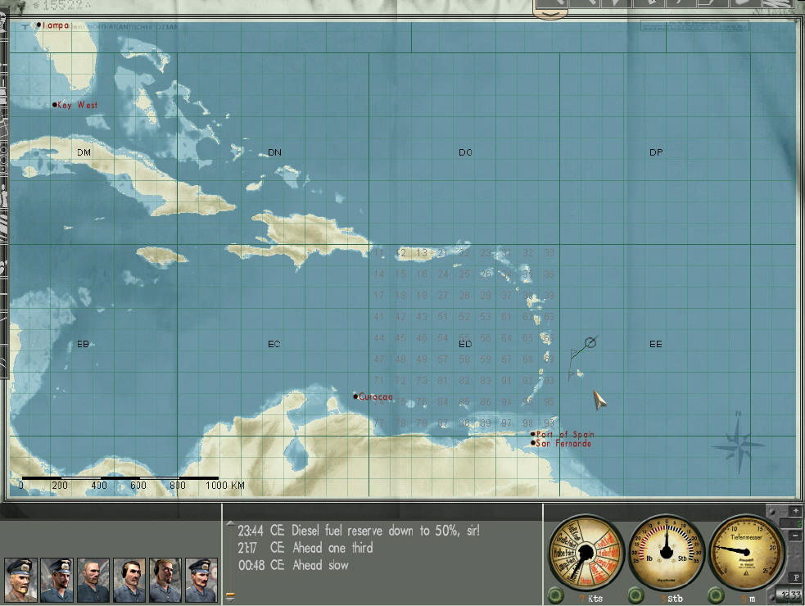Click the ED grid square label

pyautogui.click(x=465, y=344)
